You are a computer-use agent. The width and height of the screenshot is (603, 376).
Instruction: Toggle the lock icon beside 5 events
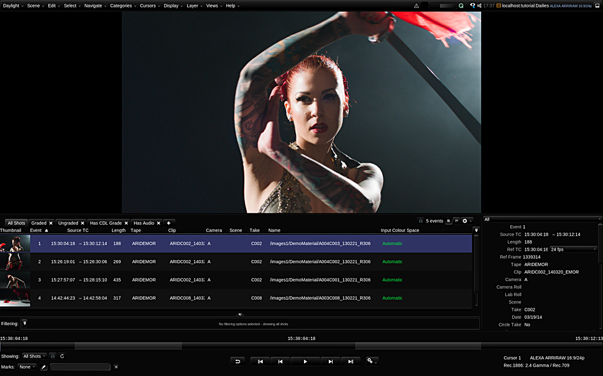coord(421,221)
